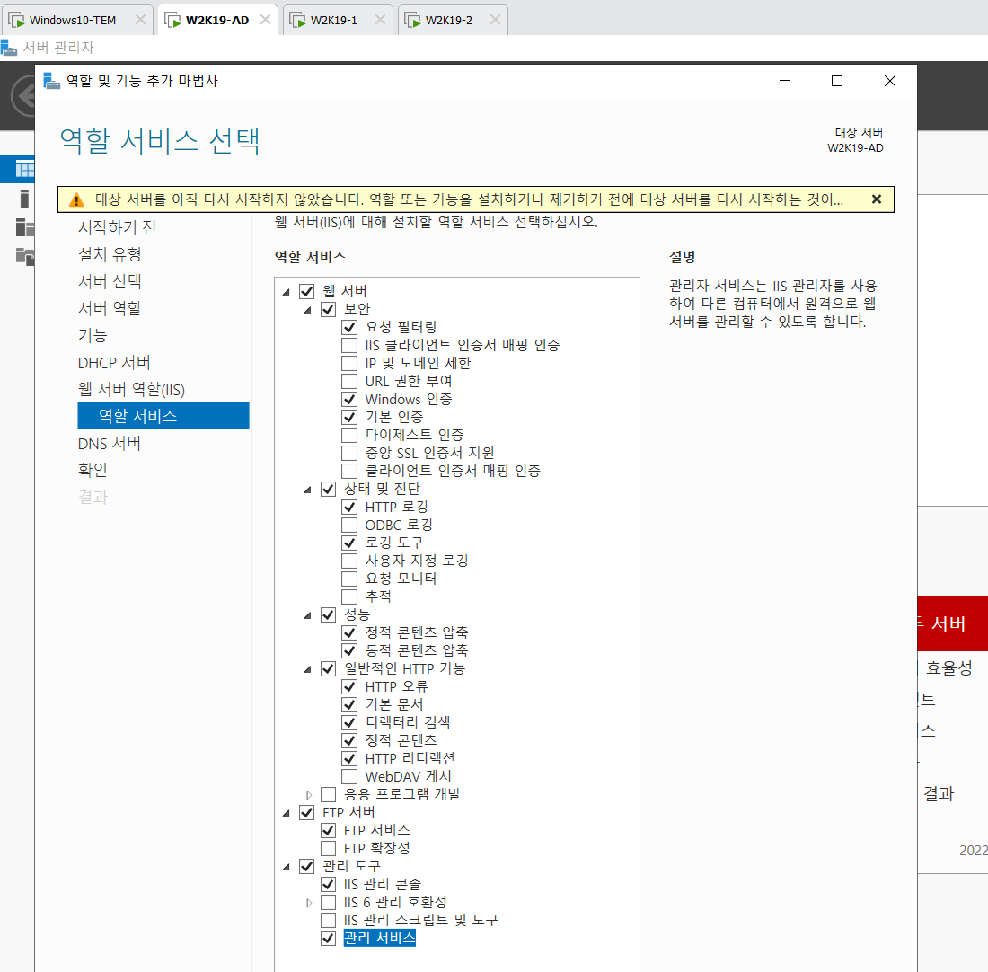Screen dimensions: 988x972
Task: Expand the IIS 6 관리 호환성 node
Action: tap(308, 903)
